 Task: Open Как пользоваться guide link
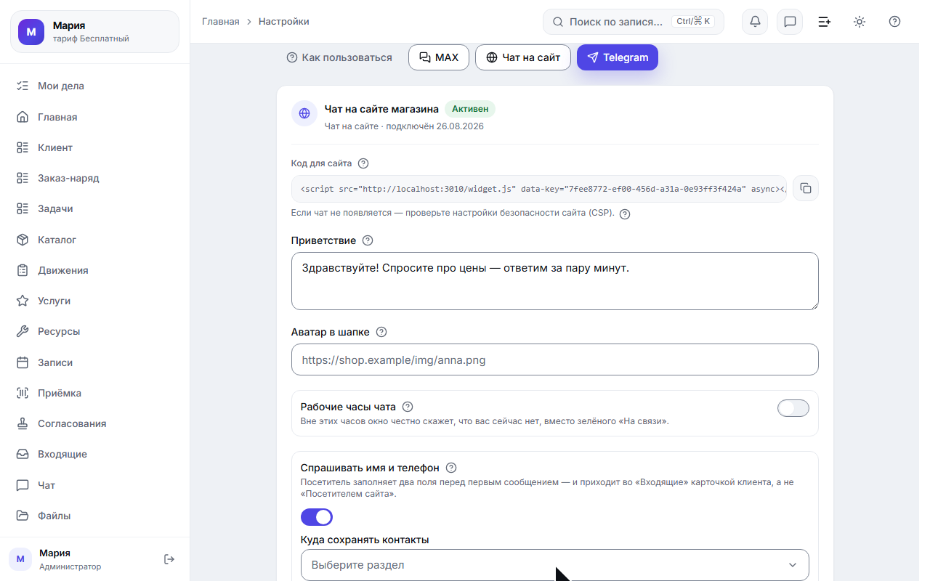click(x=339, y=57)
